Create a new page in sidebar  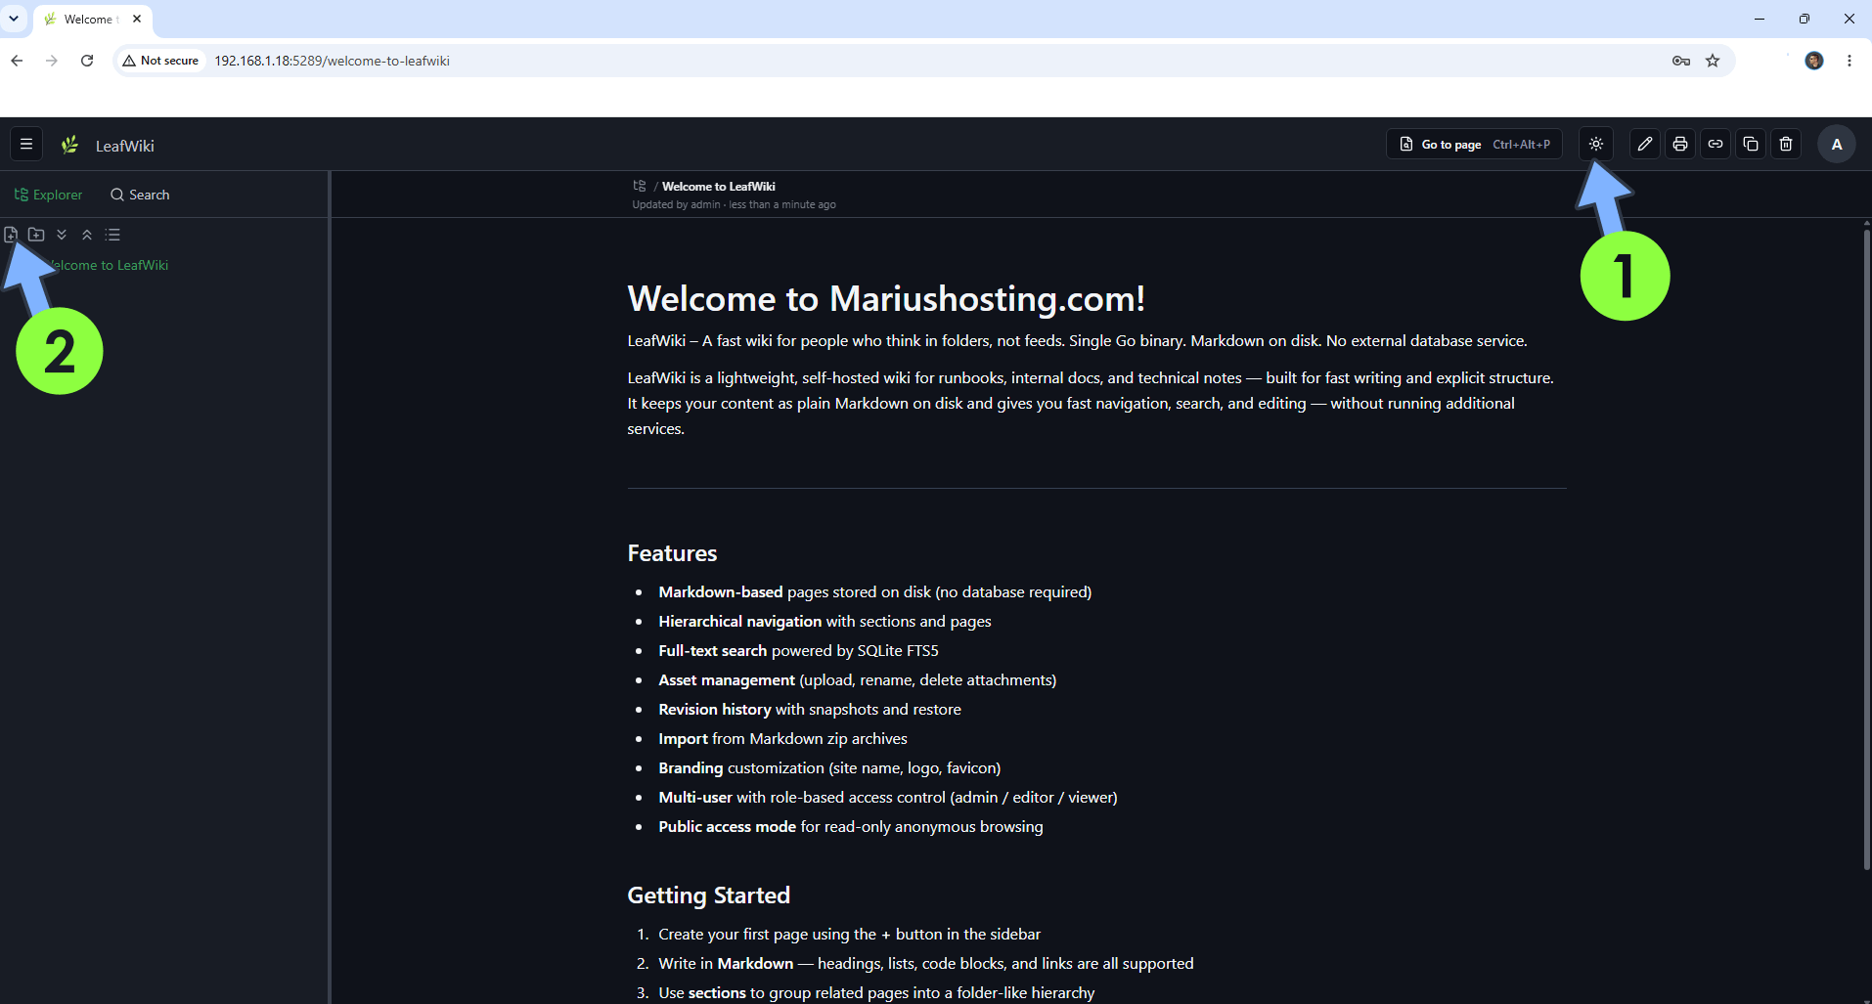[11, 235]
